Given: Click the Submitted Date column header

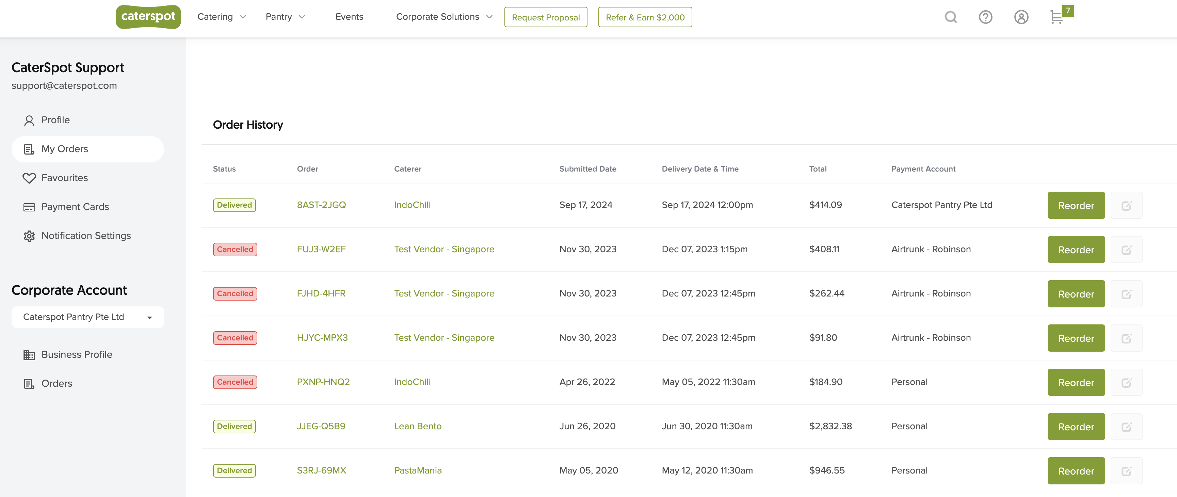Looking at the screenshot, I should (587, 169).
